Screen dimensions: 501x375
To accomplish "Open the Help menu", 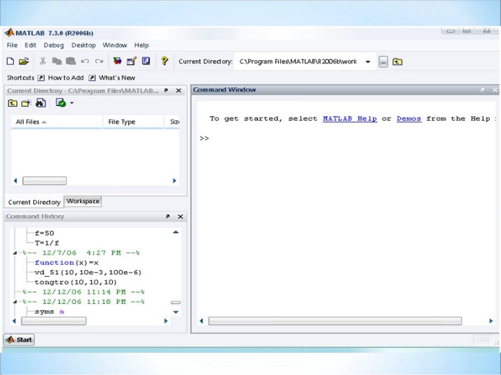I will click(x=142, y=45).
